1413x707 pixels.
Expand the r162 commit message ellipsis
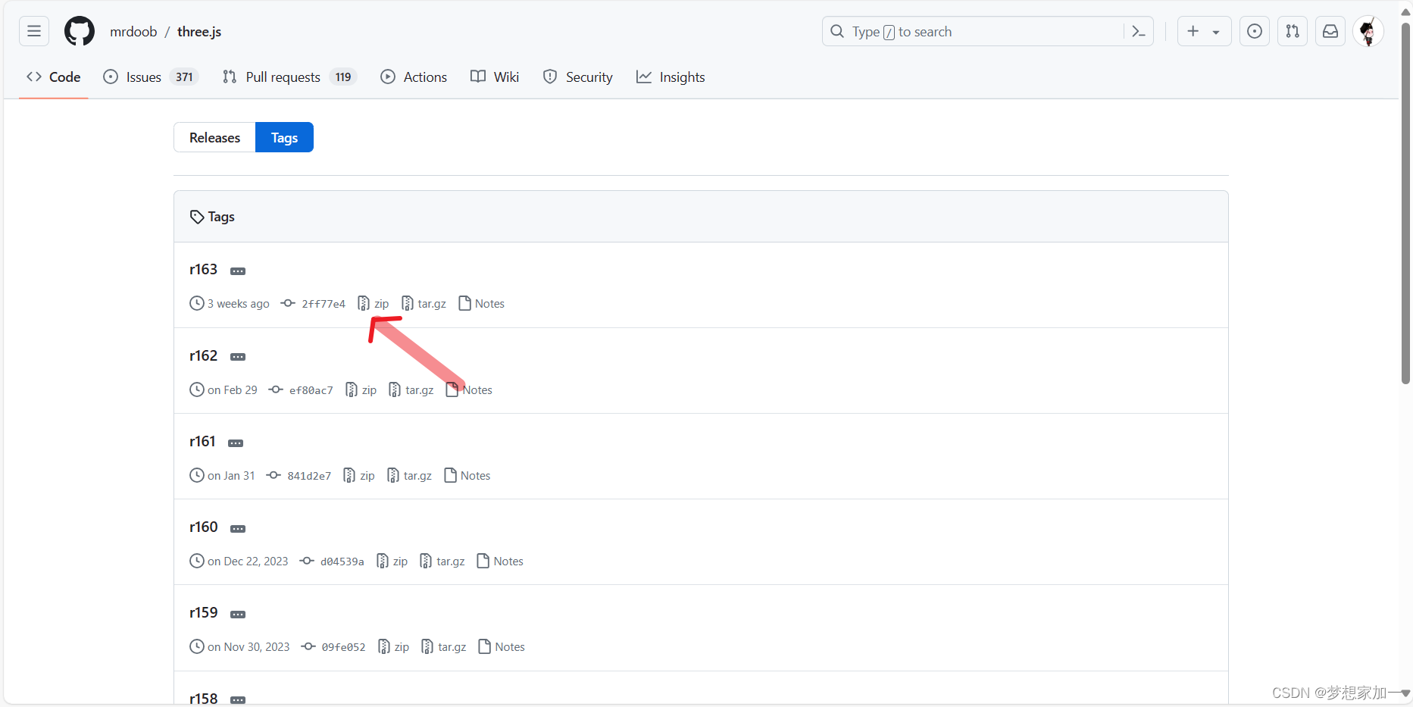pyautogui.click(x=238, y=357)
